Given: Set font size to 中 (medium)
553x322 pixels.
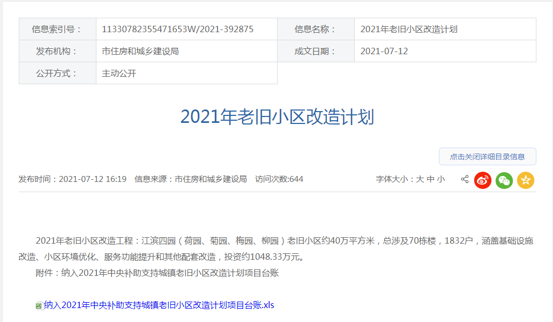Looking at the screenshot, I should click(430, 179).
